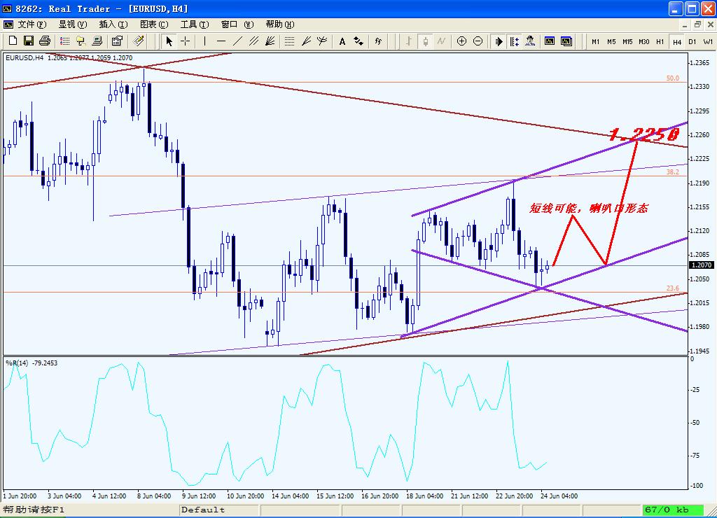This screenshot has height=518, width=717.
Task: Switch timeframe to H1
Action: (660, 41)
